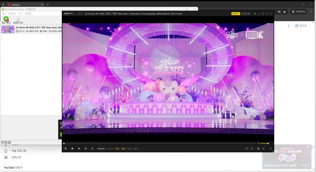
Task: Click the Twitter icon in 4K Video Downloader
Action: 6,142
